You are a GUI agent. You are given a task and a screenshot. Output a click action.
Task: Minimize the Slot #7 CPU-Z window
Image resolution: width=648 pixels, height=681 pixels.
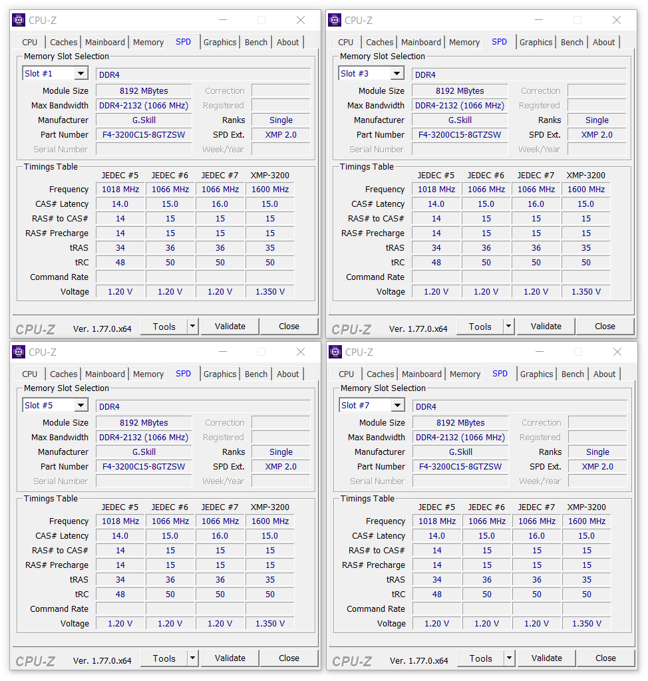(540, 352)
